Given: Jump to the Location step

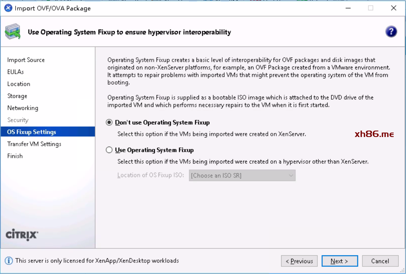Looking at the screenshot, I should pyautogui.click(x=19, y=84).
